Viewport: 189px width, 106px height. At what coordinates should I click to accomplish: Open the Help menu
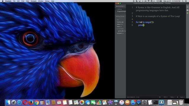pos(53,1)
